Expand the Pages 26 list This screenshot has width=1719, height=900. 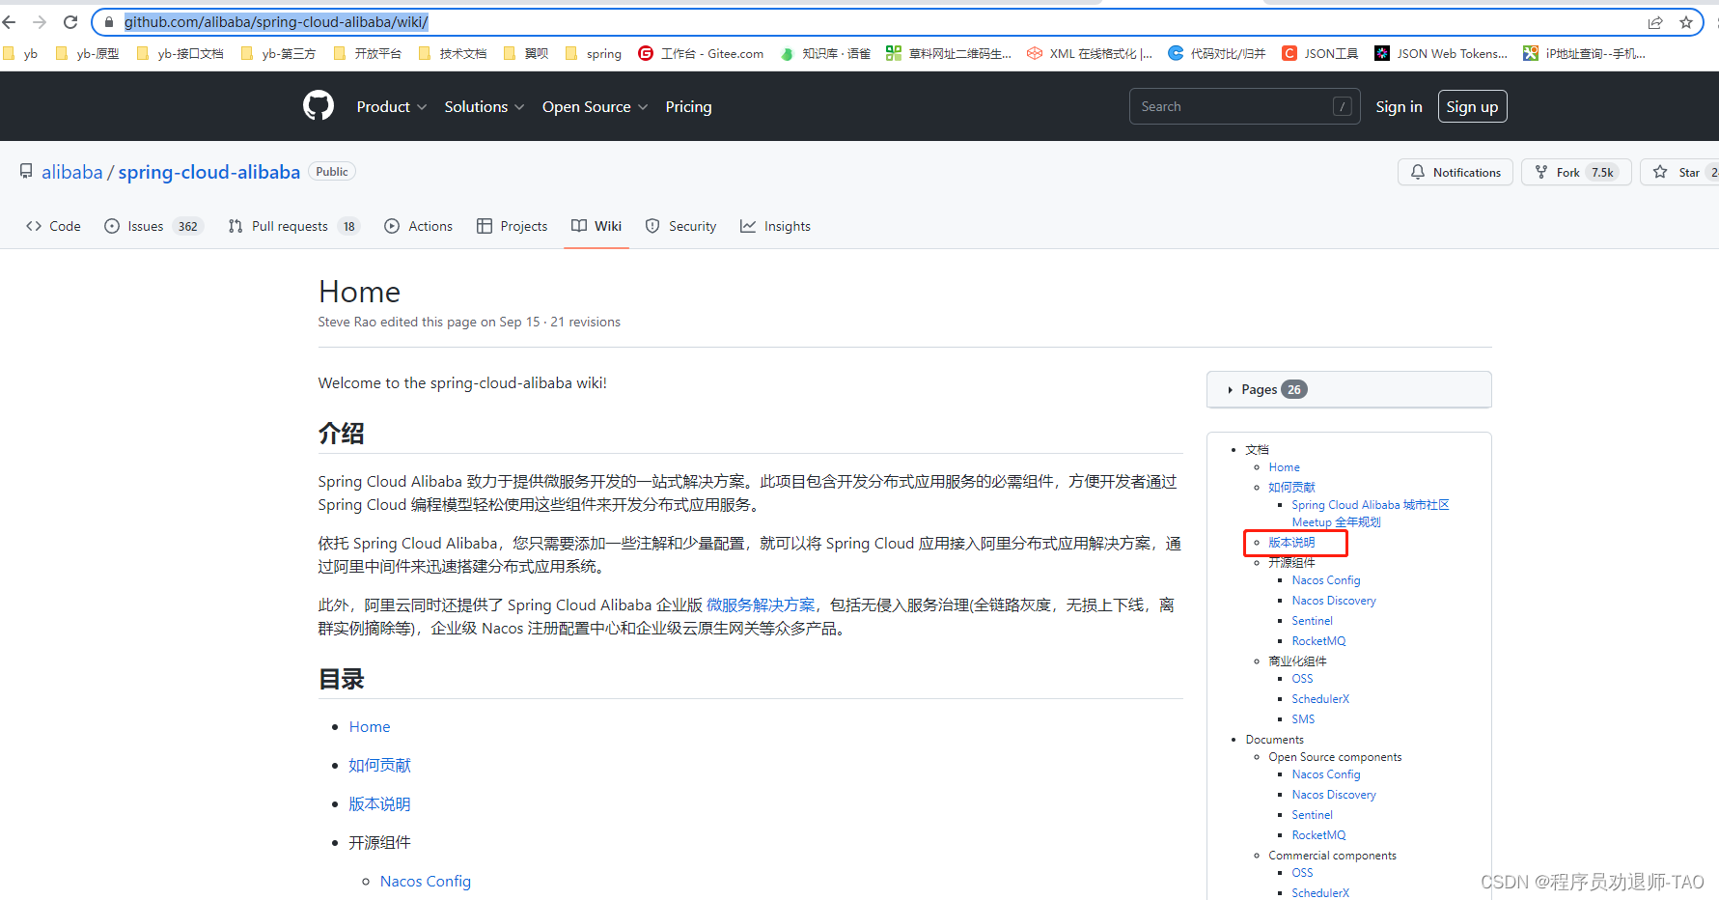pyautogui.click(x=1348, y=389)
